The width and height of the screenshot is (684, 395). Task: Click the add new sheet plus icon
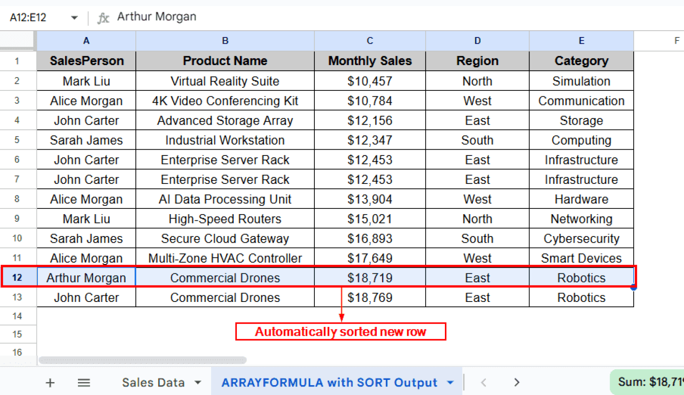coord(50,383)
